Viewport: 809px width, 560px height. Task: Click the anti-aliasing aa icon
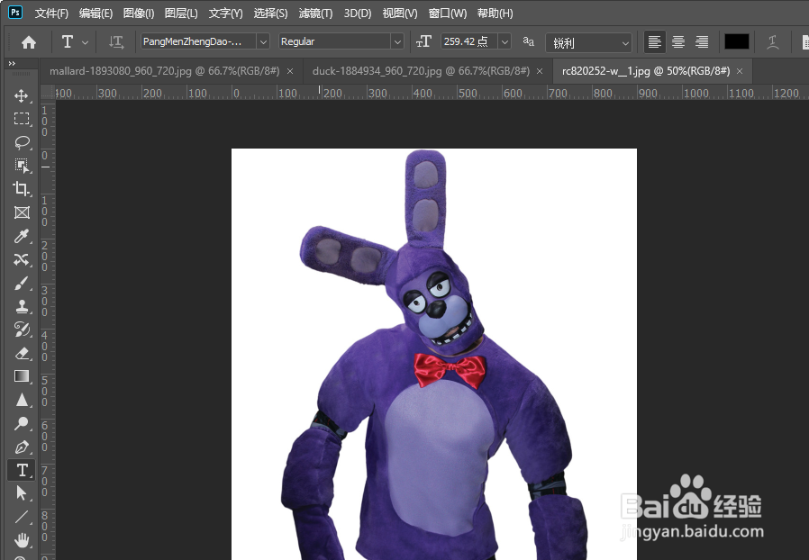pos(528,41)
